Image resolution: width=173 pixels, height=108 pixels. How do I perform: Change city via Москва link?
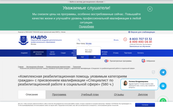[89, 43]
